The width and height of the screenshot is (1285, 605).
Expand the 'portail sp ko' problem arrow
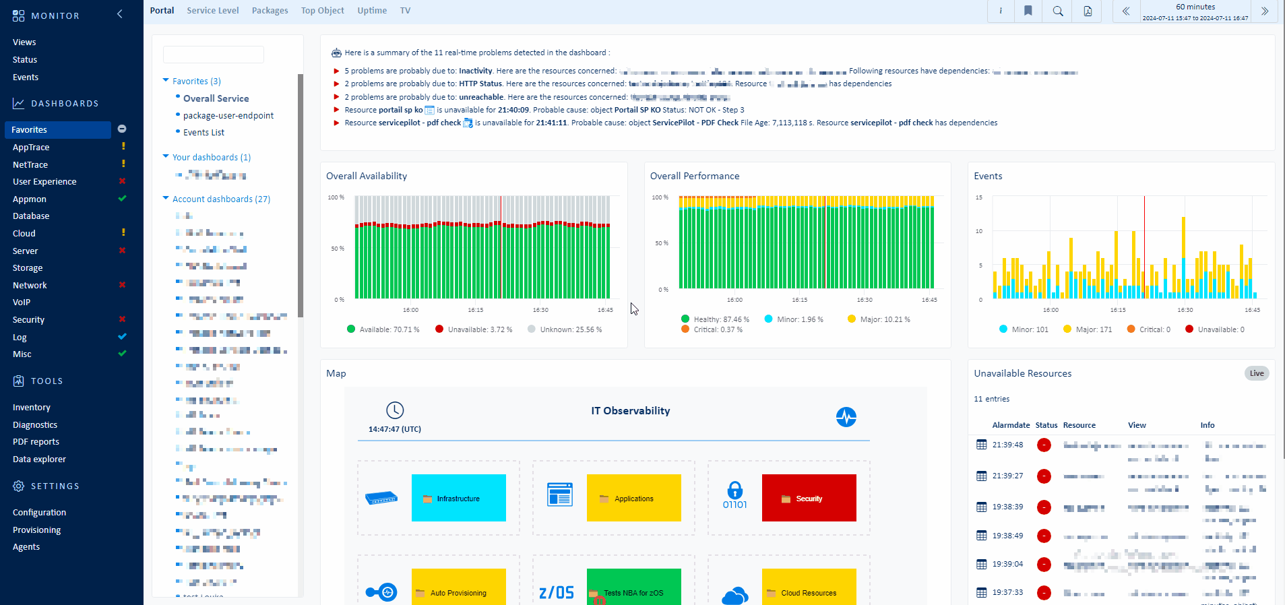coord(336,110)
